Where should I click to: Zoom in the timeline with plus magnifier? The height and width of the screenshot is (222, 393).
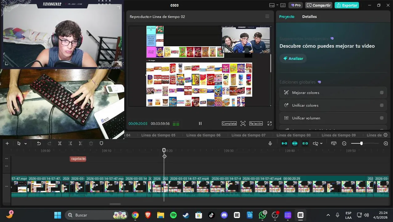(x=386, y=143)
